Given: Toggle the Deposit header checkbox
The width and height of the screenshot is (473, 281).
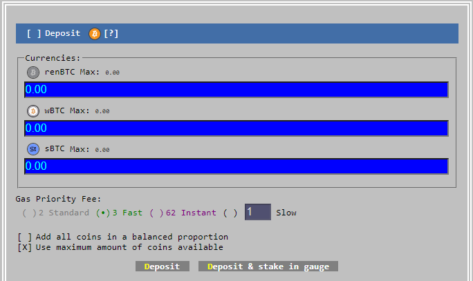Looking at the screenshot, I should coord(34,33).
